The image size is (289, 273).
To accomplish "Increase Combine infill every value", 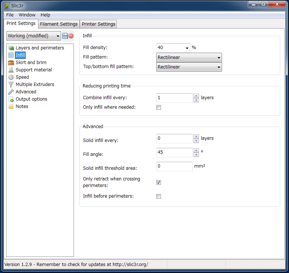I will point(196,96).
